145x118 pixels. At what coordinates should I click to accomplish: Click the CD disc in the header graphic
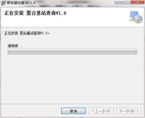(x=138, y=19)
